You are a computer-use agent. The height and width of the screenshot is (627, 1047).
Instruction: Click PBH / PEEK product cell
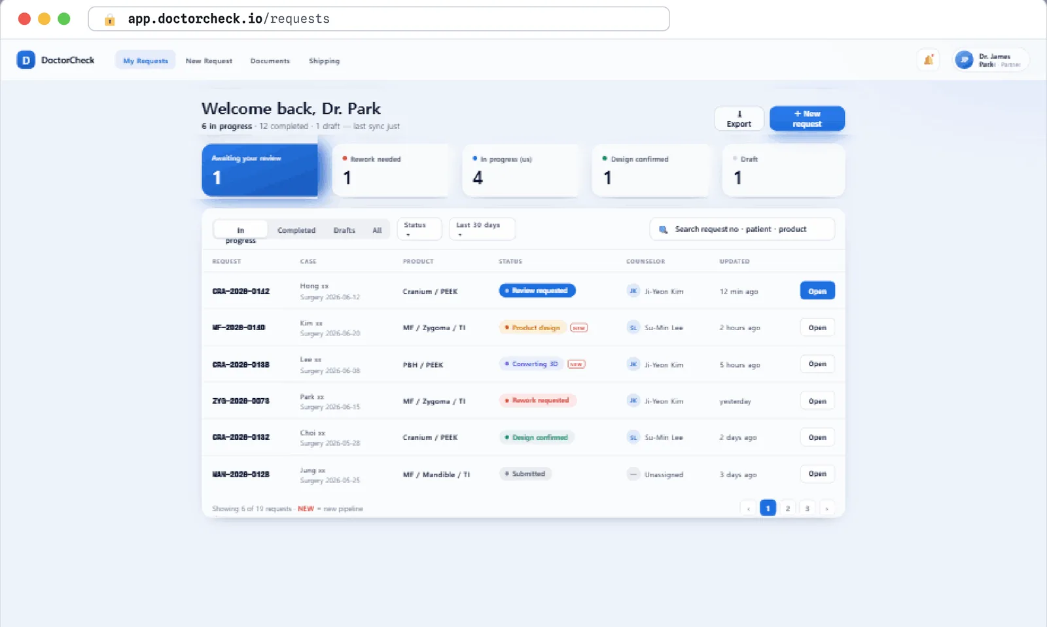[423, 365]
